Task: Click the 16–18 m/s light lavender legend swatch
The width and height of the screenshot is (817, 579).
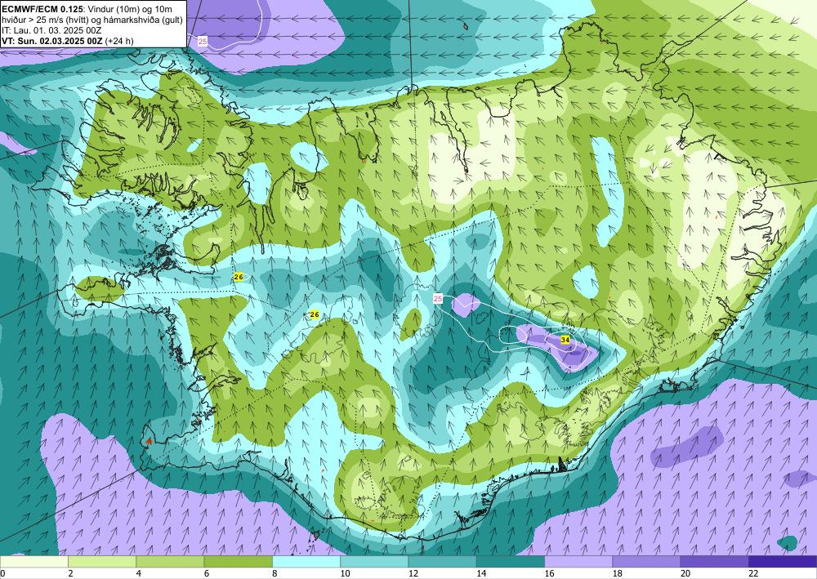Action: point(578,562)
